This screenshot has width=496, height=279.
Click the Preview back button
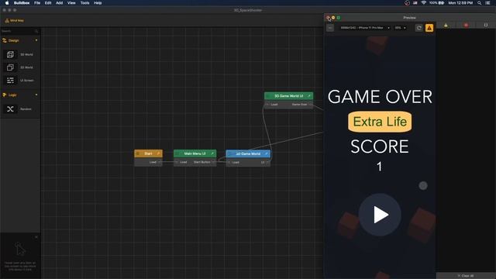330,28
